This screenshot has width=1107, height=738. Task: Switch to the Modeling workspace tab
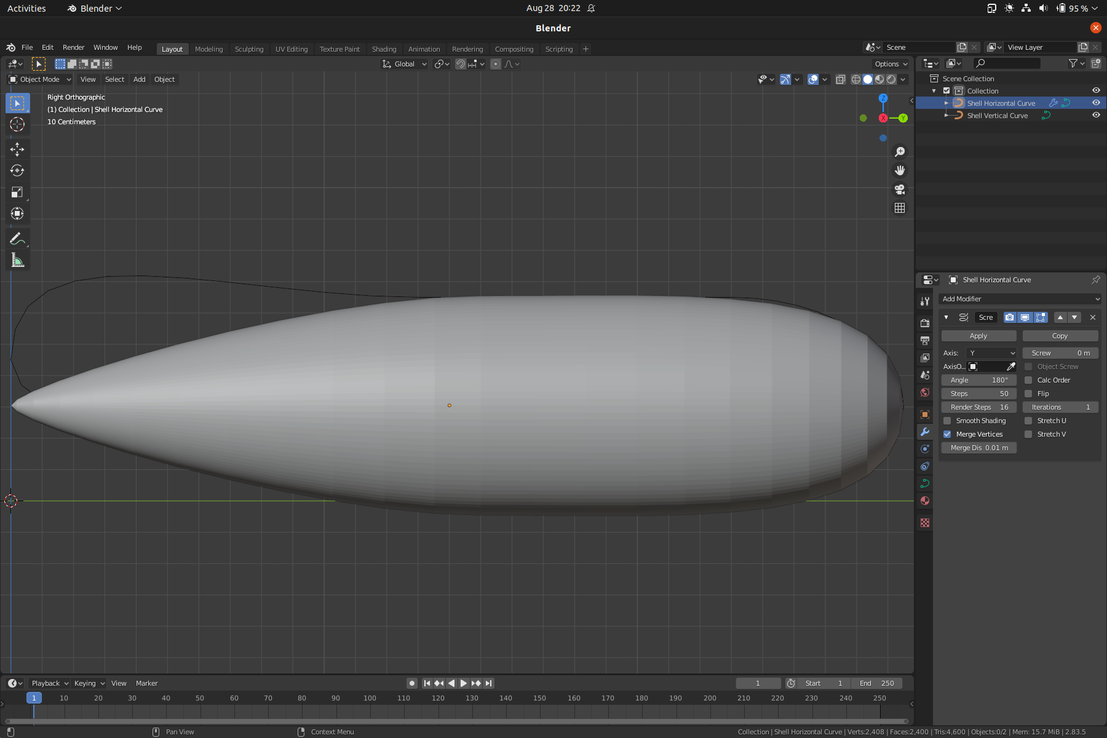(208, 49)
